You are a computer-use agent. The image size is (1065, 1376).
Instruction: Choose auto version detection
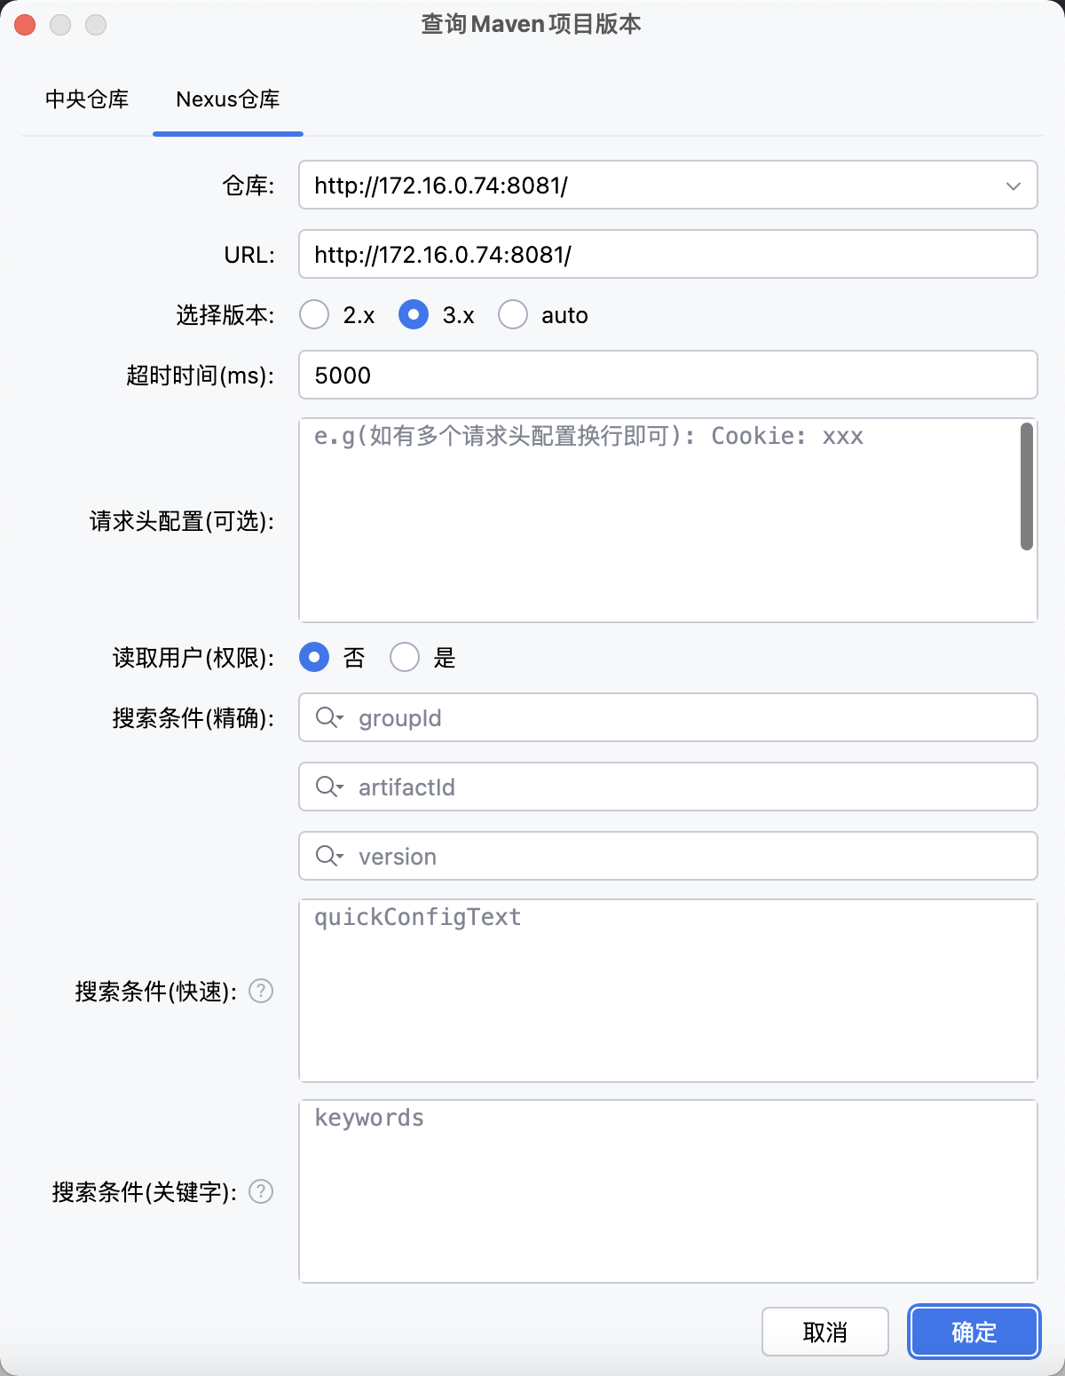513,315
